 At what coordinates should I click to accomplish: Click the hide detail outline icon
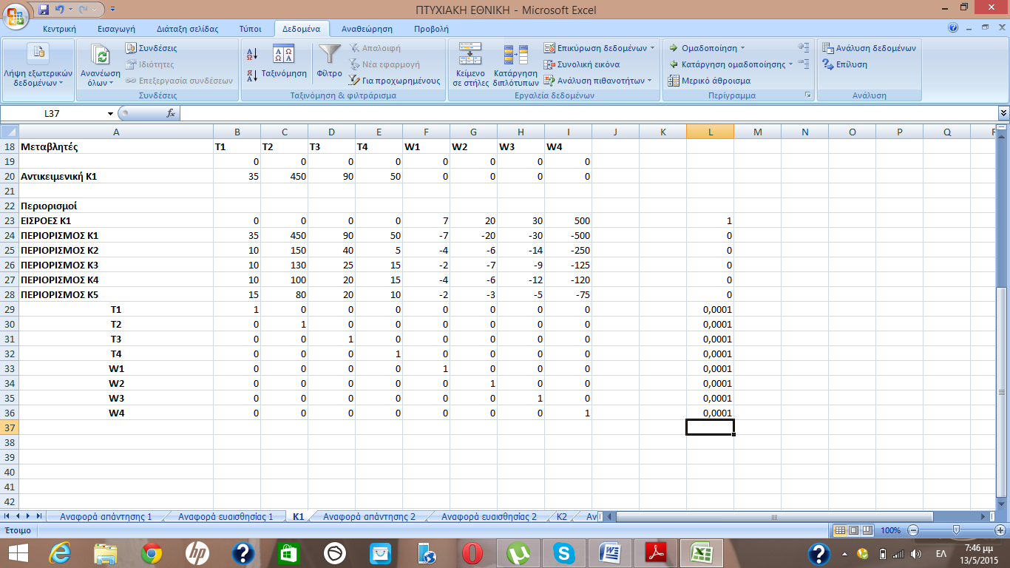pyautogui.click(x=804, y=64)
